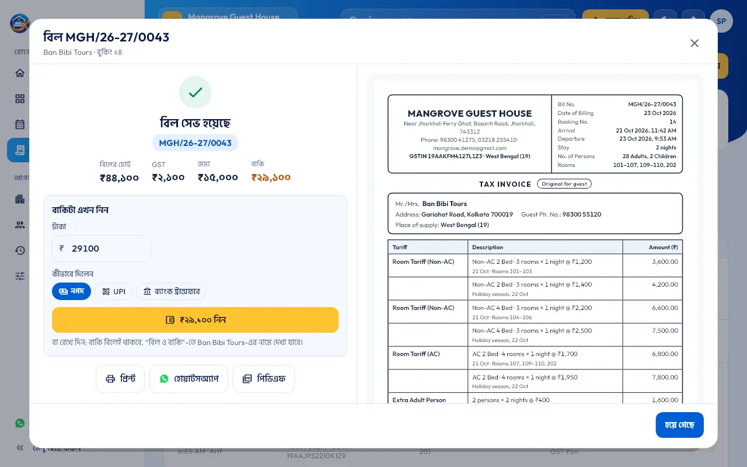Click 'Room Tariff (AC)' row label
Screen dimensions: 747x467
(x=416, y=354)
